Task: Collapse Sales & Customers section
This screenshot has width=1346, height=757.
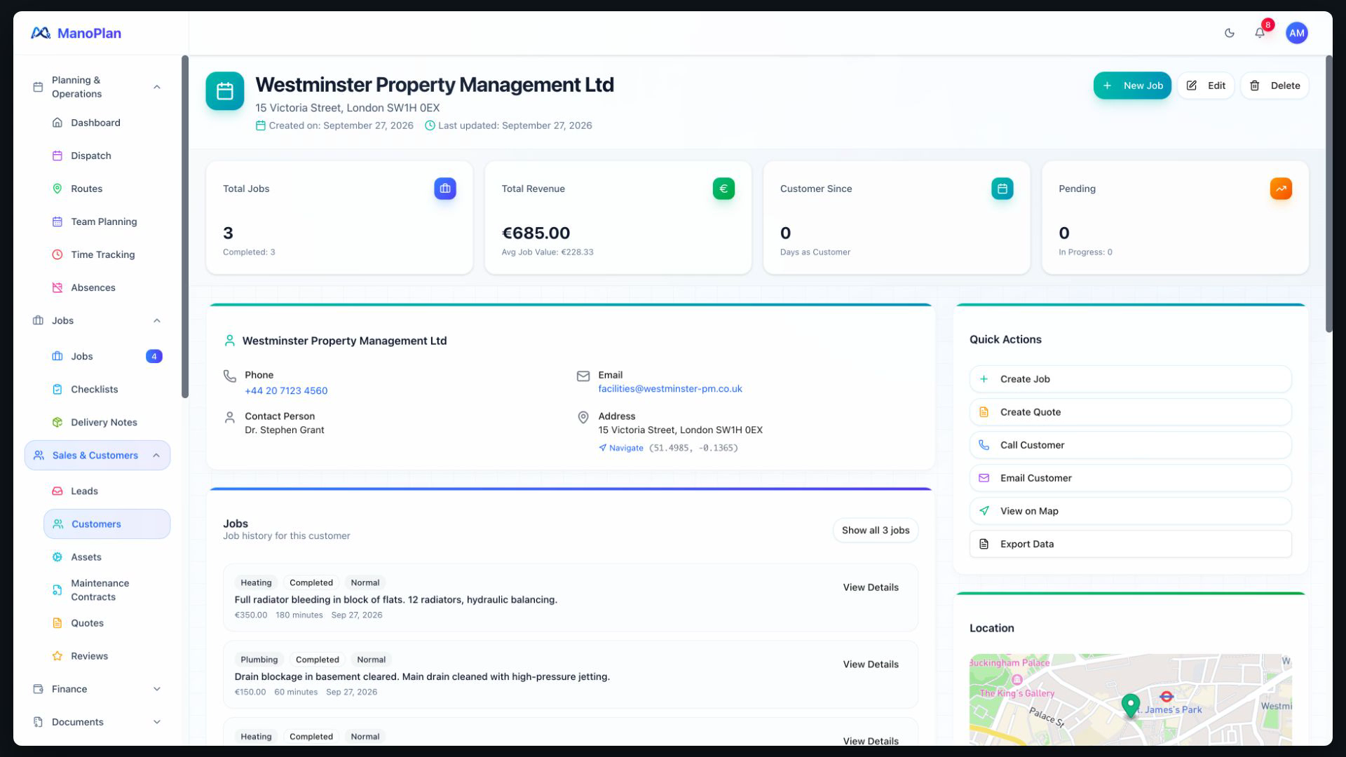Action: pyautogui.click(x=156, y=456)
